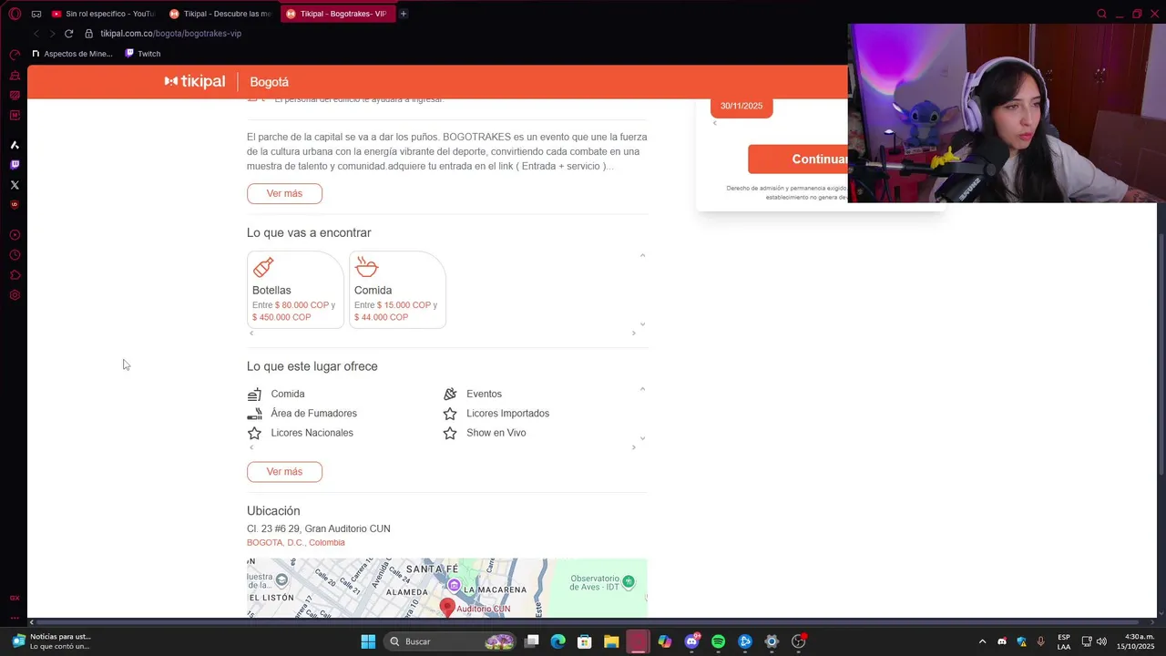Click the Bogotá city link in header
This screenshot has width=1166, height=656.
point(269,82)
